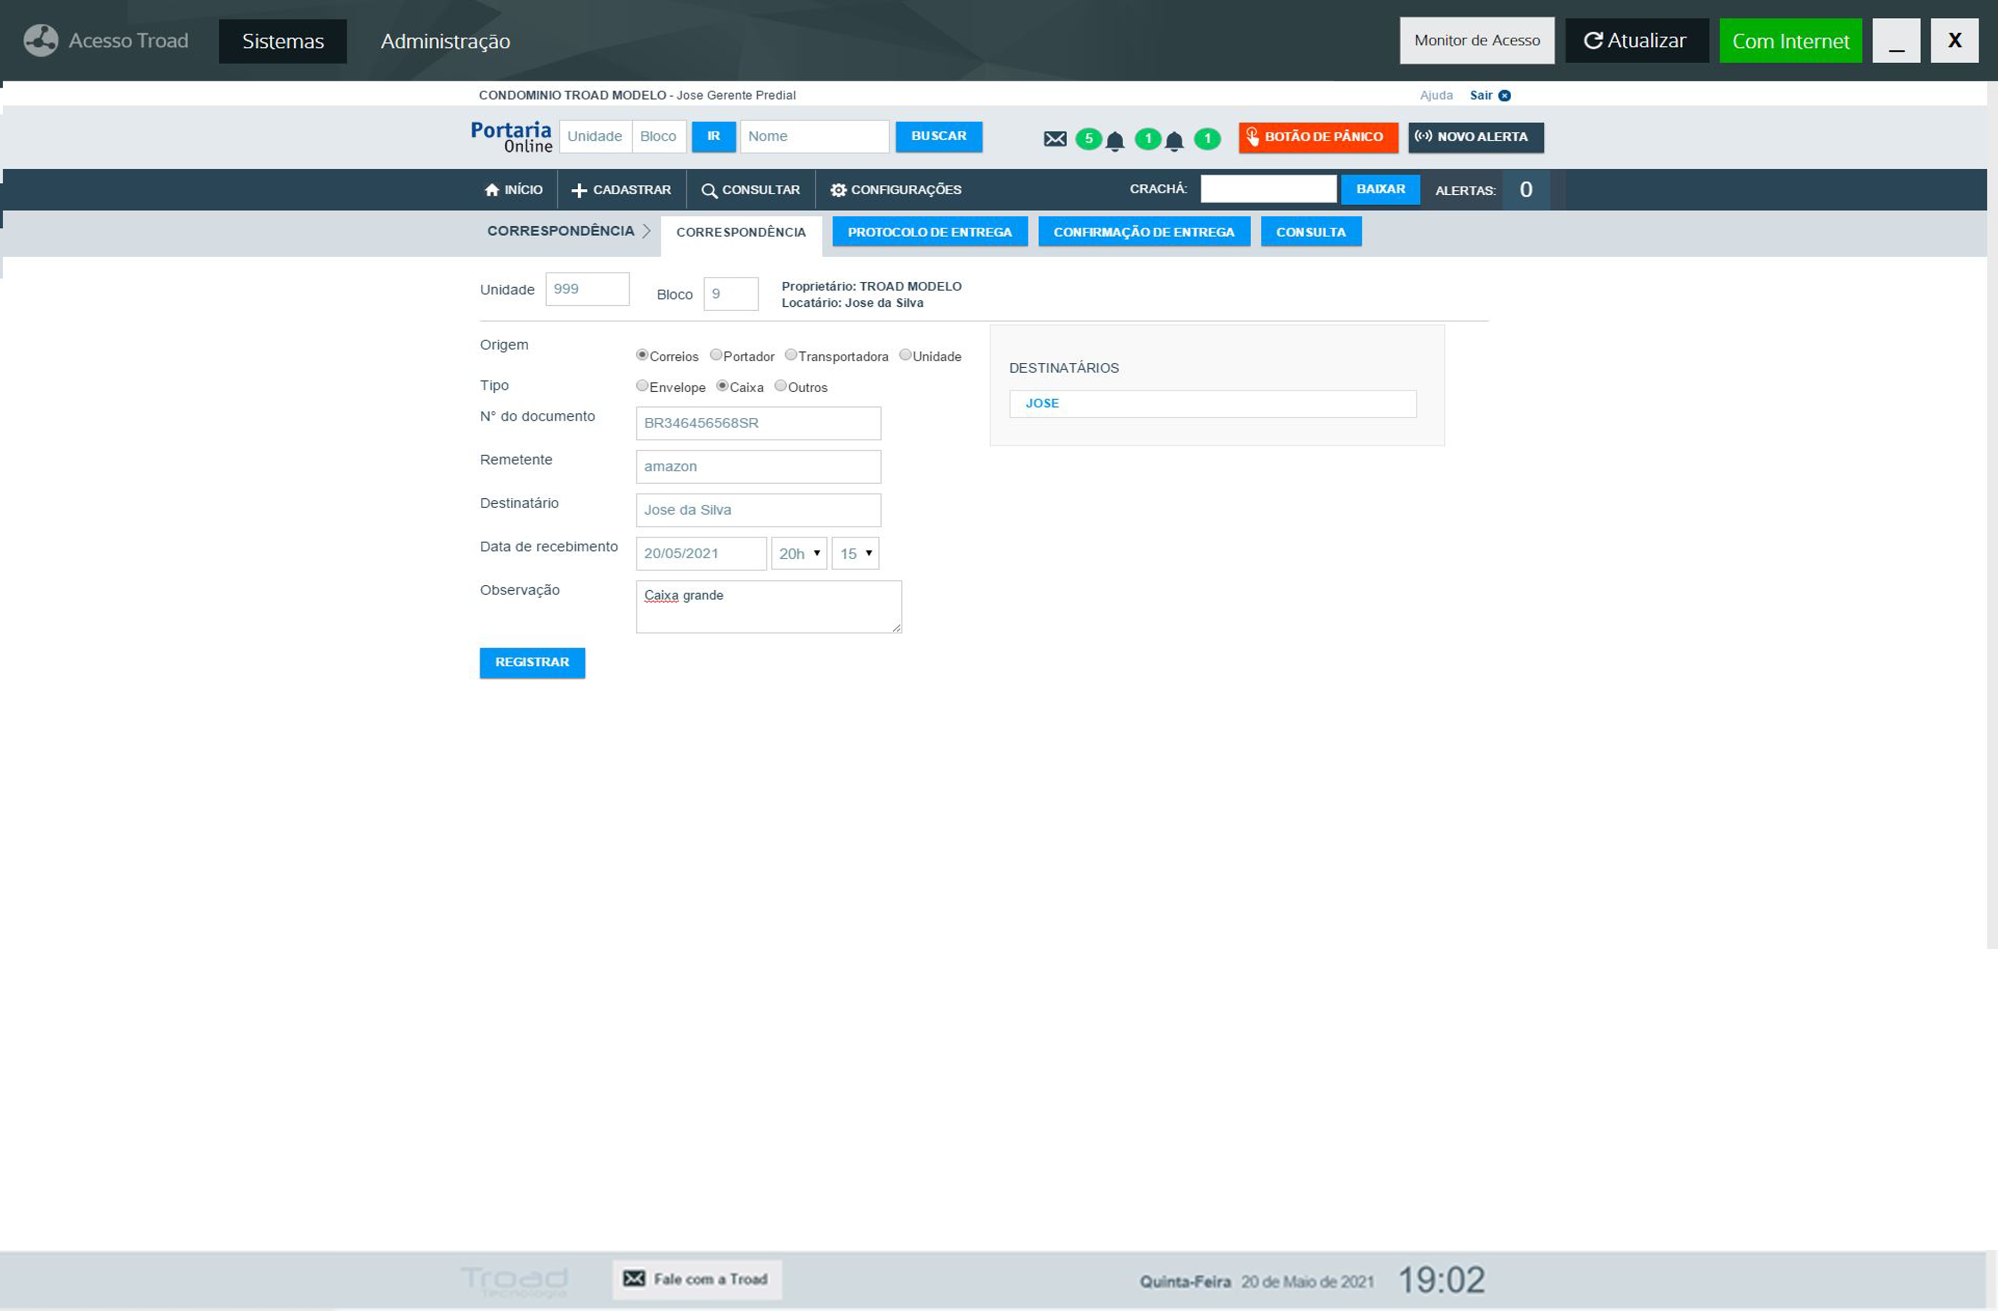Image resolution: width=1998 pixels, height=1311 pixels.
Task: Open the minutes dropdown showing 15
Action: [x=855, y=553]
